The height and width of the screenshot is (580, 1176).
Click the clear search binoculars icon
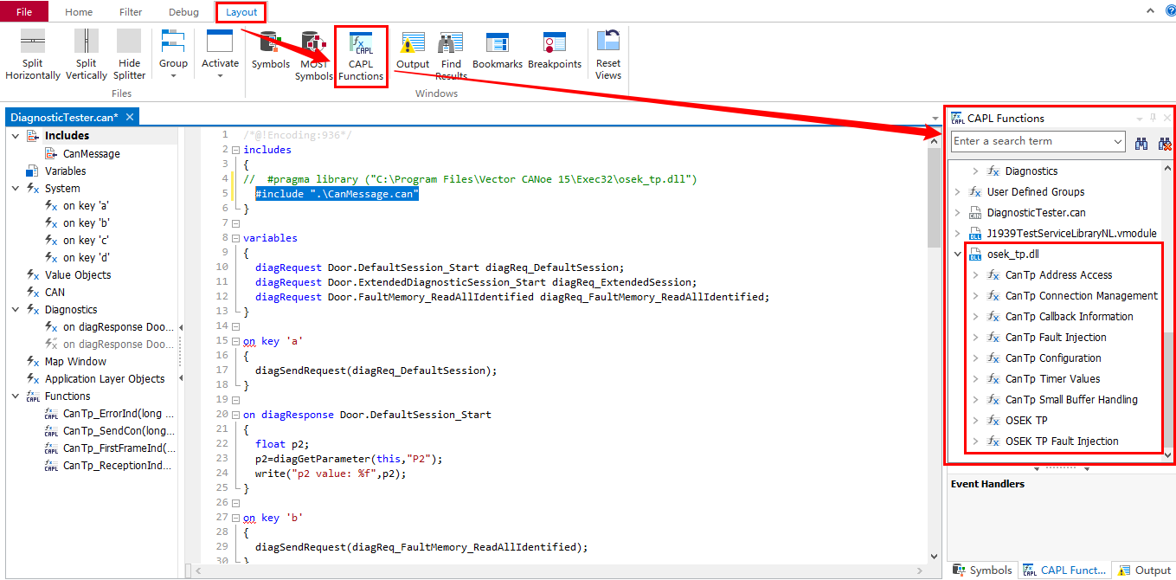click(1165, 143)
